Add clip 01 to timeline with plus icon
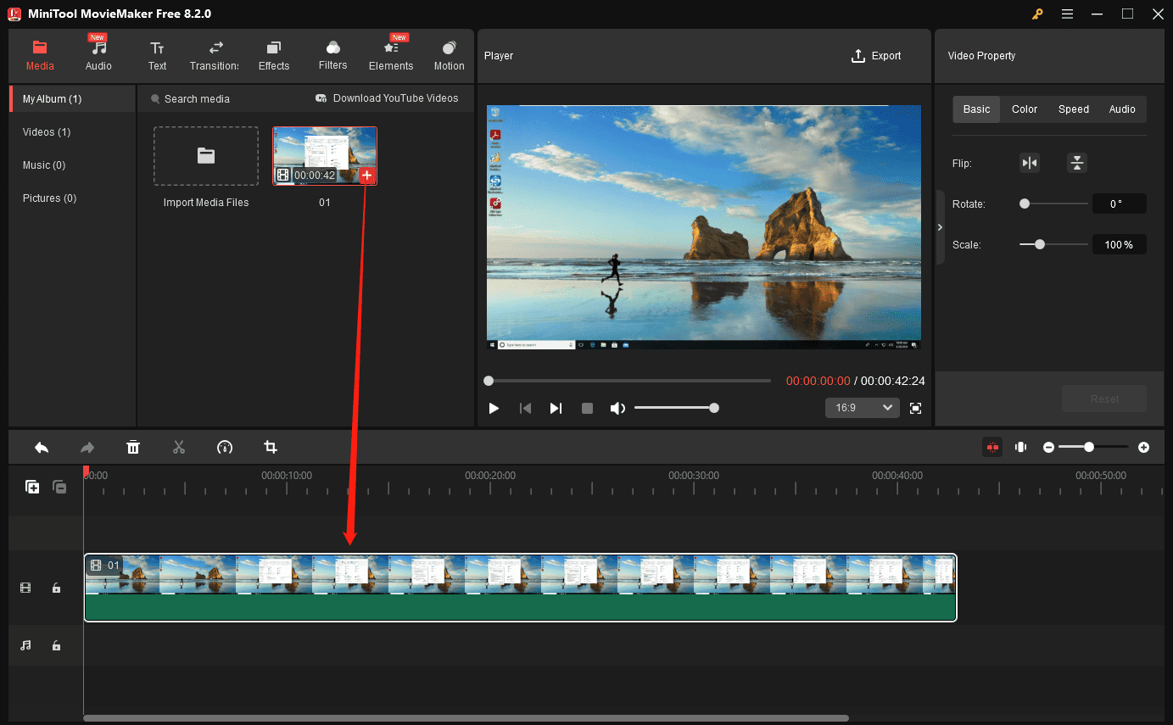 point(366,176)
